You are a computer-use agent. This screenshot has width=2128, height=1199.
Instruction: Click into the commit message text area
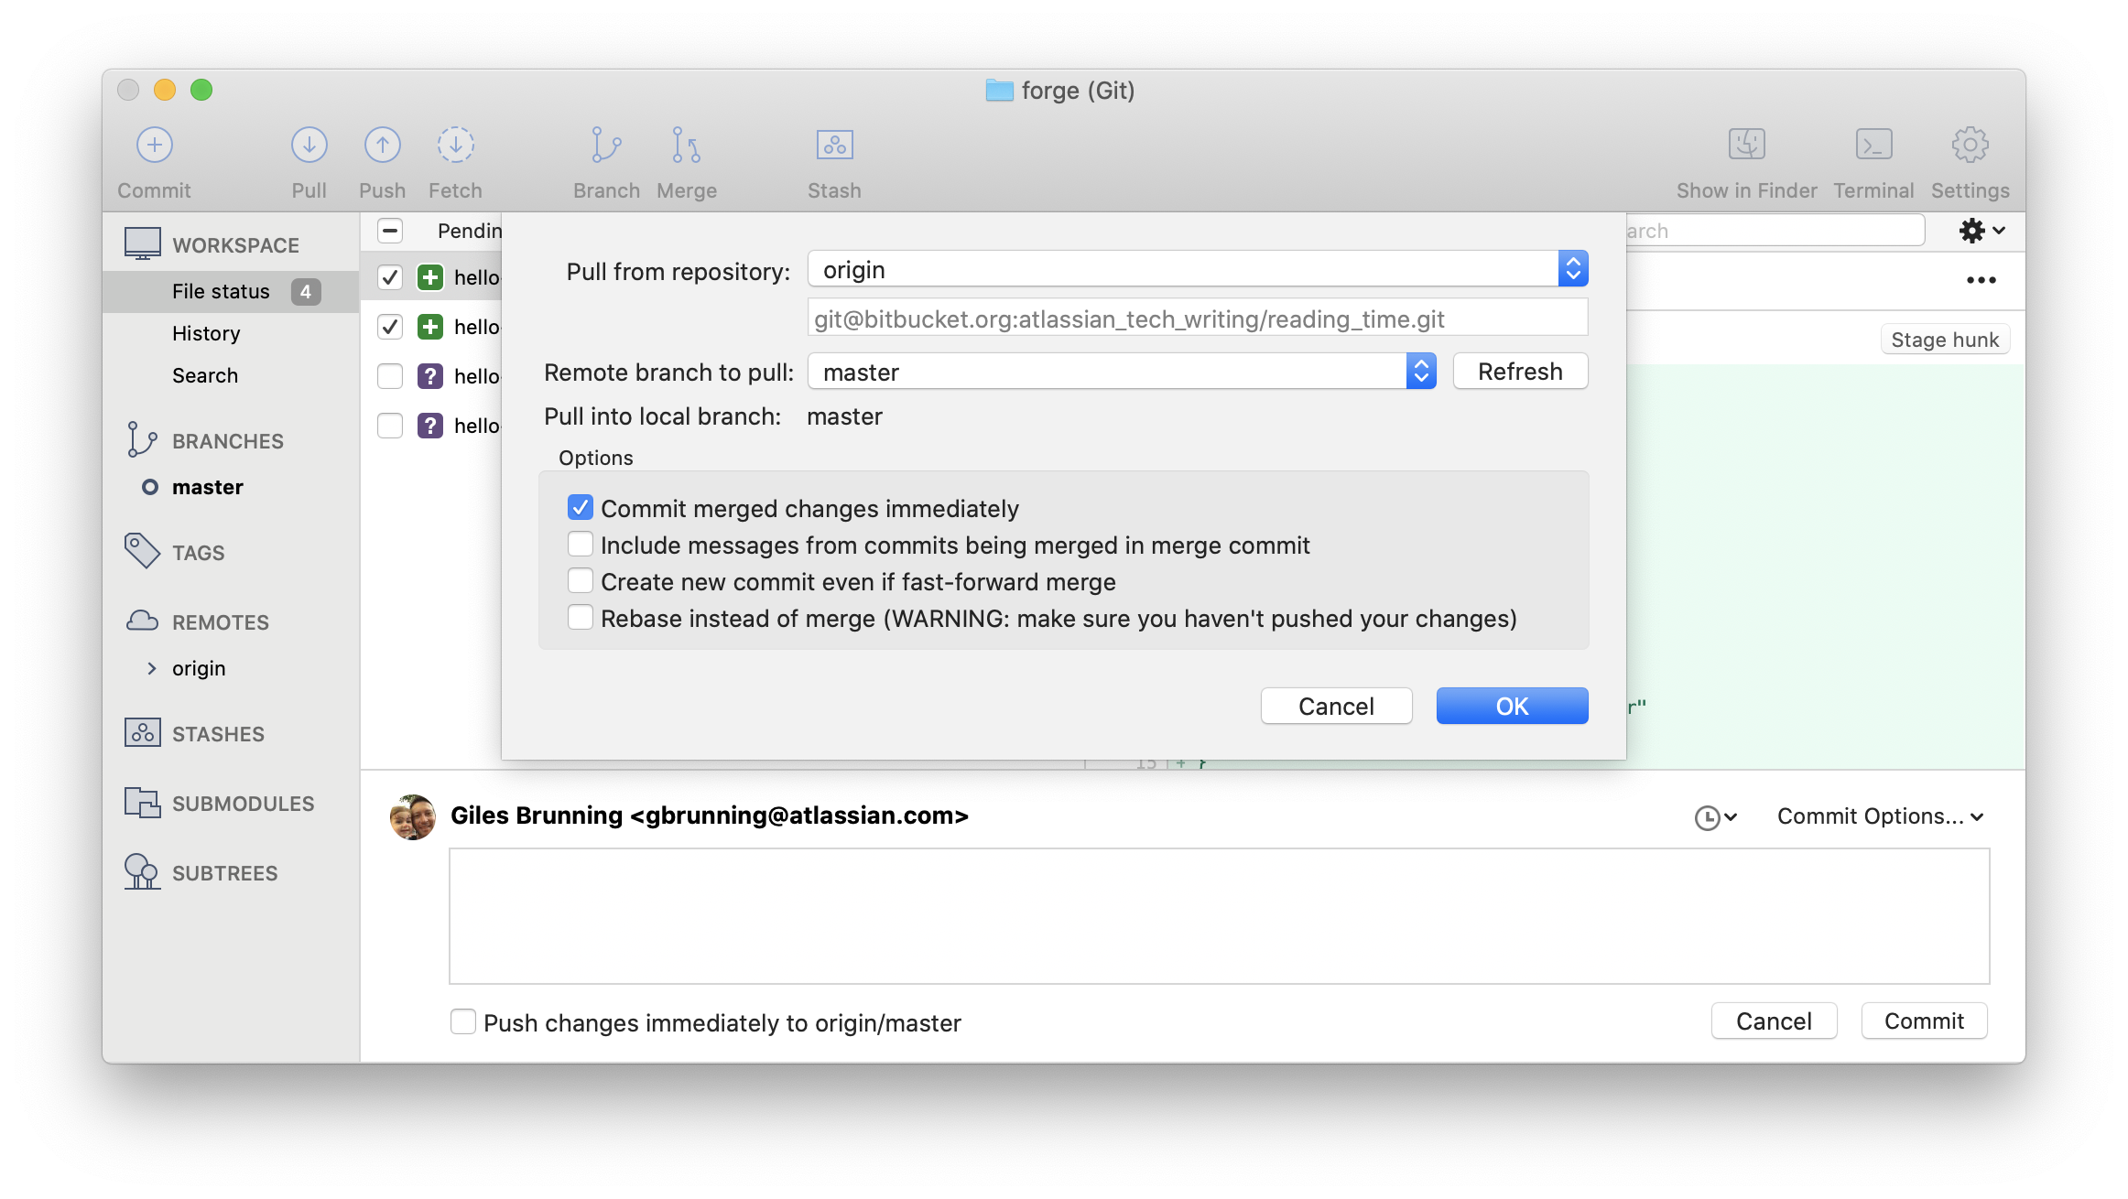pyautogui.click(x=1218, y=915)
